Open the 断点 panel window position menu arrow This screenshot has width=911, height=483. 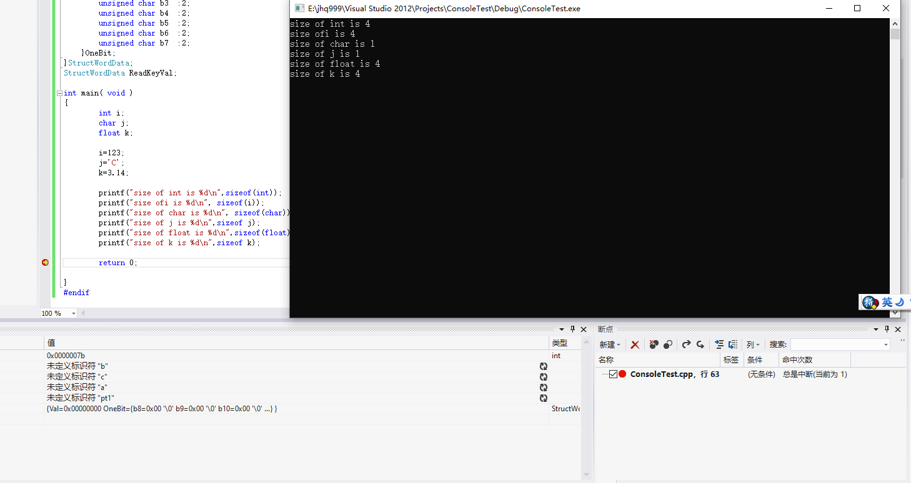coord(875,329)
